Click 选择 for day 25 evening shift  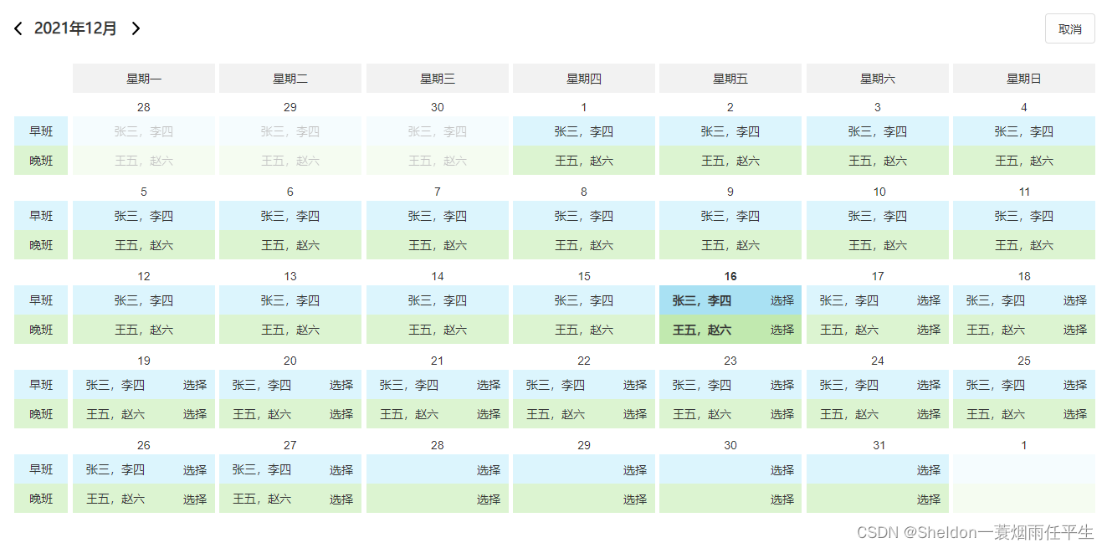[1075, 414]
